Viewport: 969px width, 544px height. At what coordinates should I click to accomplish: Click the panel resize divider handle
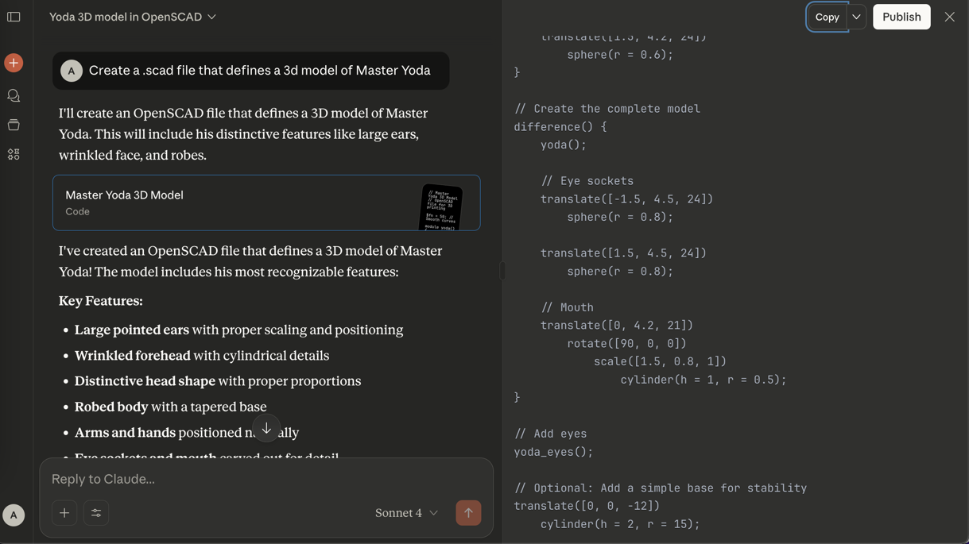click(x=502, y=271)
